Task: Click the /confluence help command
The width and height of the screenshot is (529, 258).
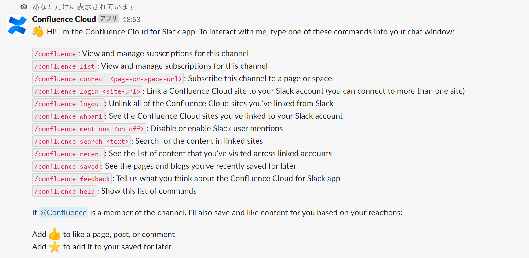Action: [x=64, y=191]
